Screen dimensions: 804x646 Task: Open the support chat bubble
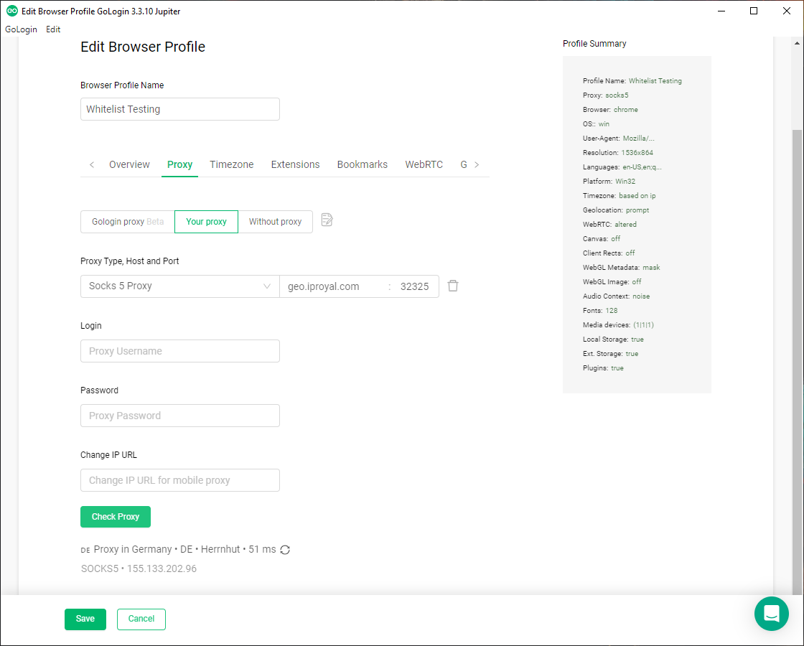(x=771, y=614)
